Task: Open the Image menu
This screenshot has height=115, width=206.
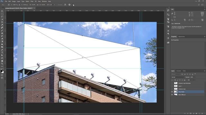Action: tap(14, 1)
